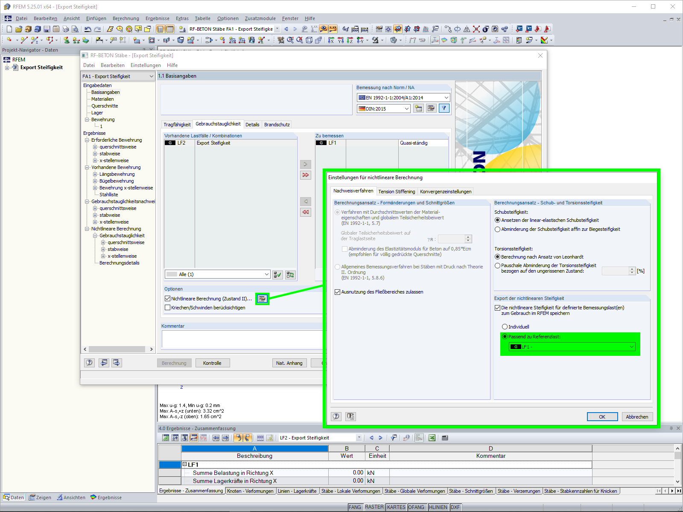
Task: Click the delete red X tool icon
Action: pos(476,29)
